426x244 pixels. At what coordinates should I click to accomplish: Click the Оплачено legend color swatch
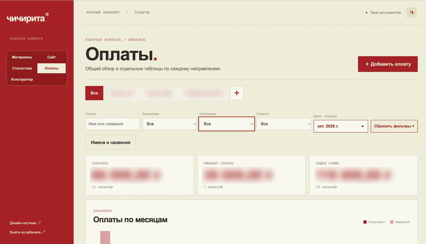click(x=365, y=222)
